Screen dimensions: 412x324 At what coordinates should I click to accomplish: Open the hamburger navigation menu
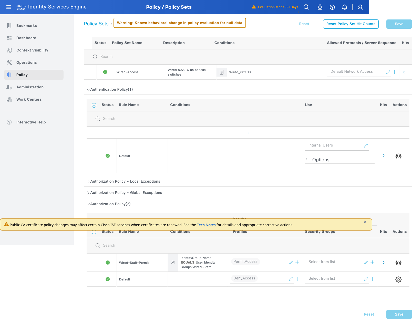click(9, 7)
